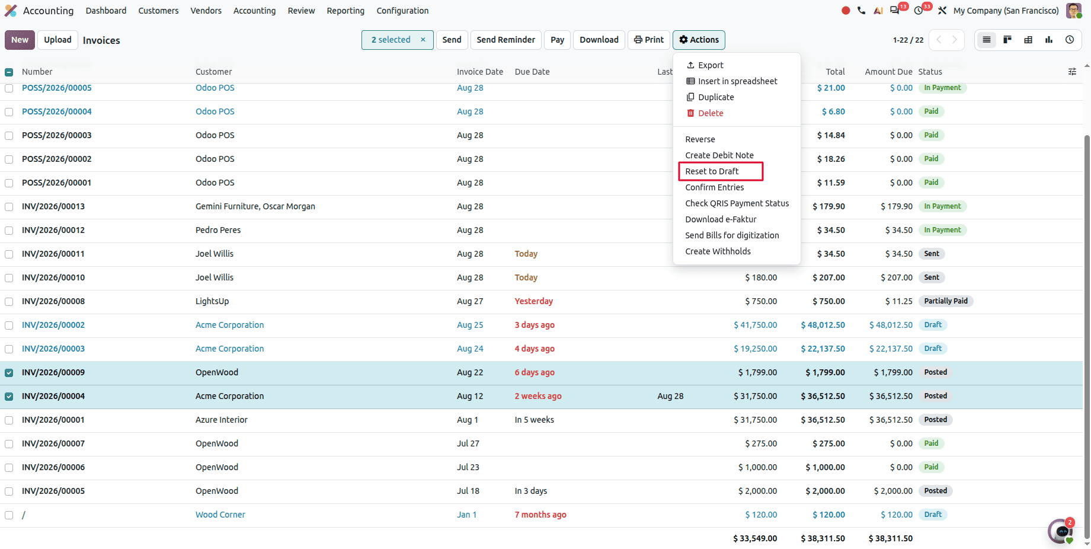The width and height of the screenshot is (1091, 549).
Task: Open the debug tools wrench icon
Action: pyautogui.click(x=942, y=11)
